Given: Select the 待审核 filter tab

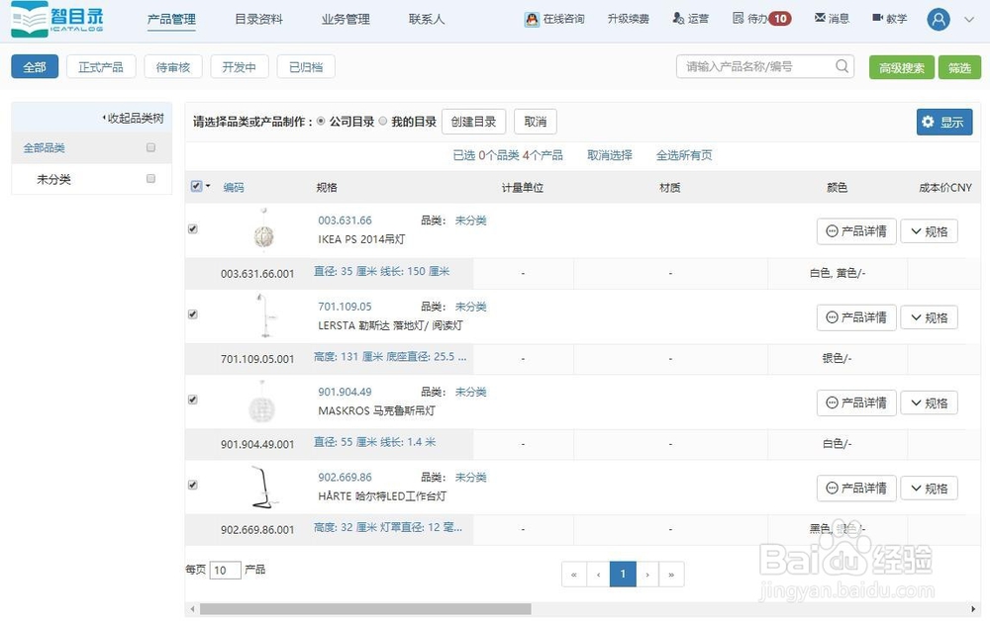Looking at the screenshot, I should click(173, 67).
